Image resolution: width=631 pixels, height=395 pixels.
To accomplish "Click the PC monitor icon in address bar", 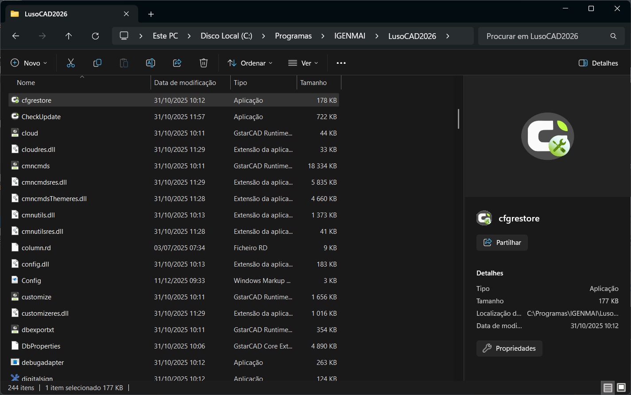I will [124, 35].
